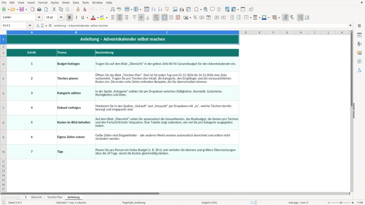Apply AutoFilter with the funnel icon
Screen dimensions: 365x205
click(167, 9)
